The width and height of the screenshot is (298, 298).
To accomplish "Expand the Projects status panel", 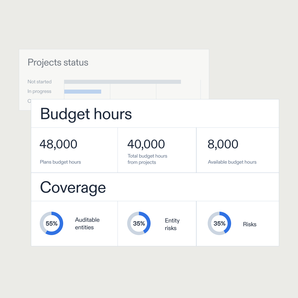I will [58, 62].
